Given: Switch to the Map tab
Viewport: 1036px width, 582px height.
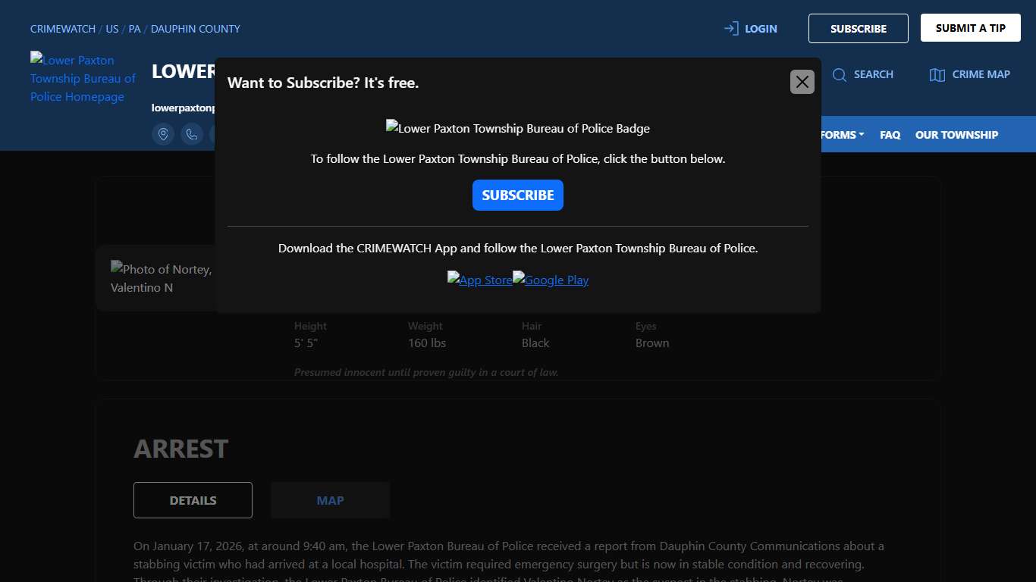Looking at the screenshot, I should tap(330, 500).
